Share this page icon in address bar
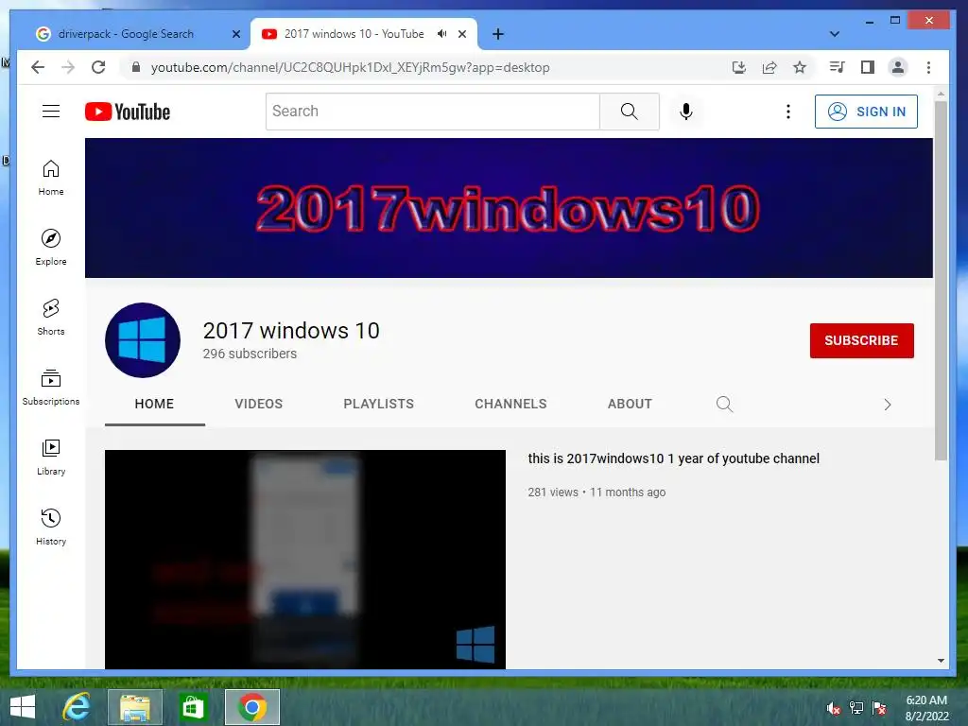The image size is (968, 726). point(769,67)
